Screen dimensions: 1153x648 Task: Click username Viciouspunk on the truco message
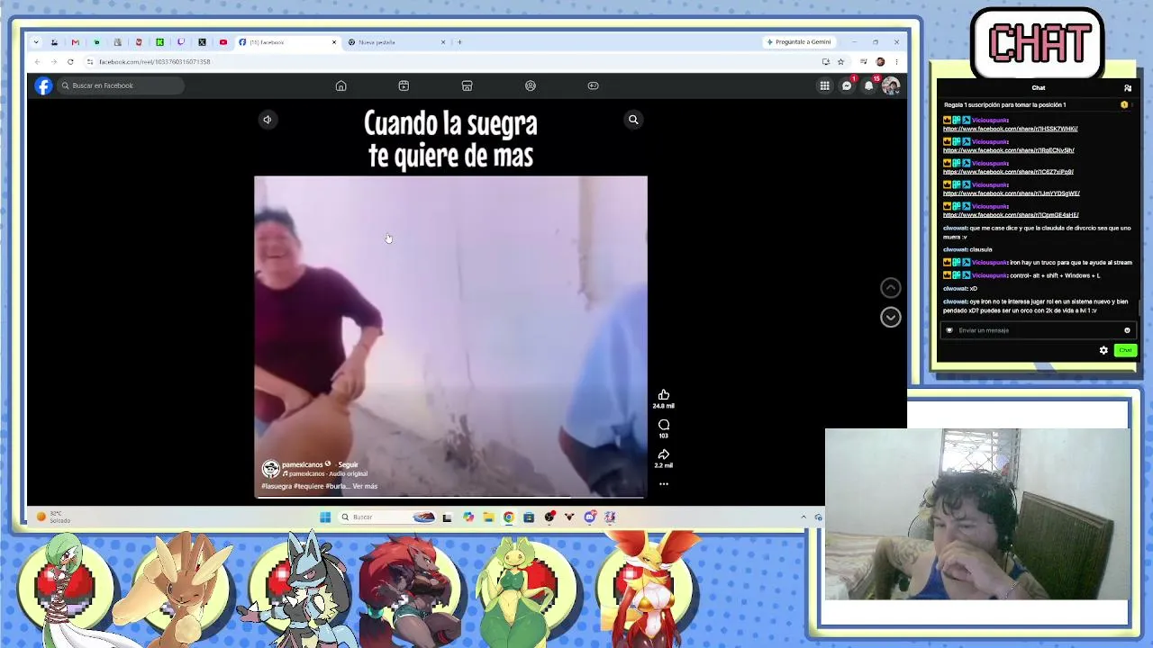click(990, 263)
